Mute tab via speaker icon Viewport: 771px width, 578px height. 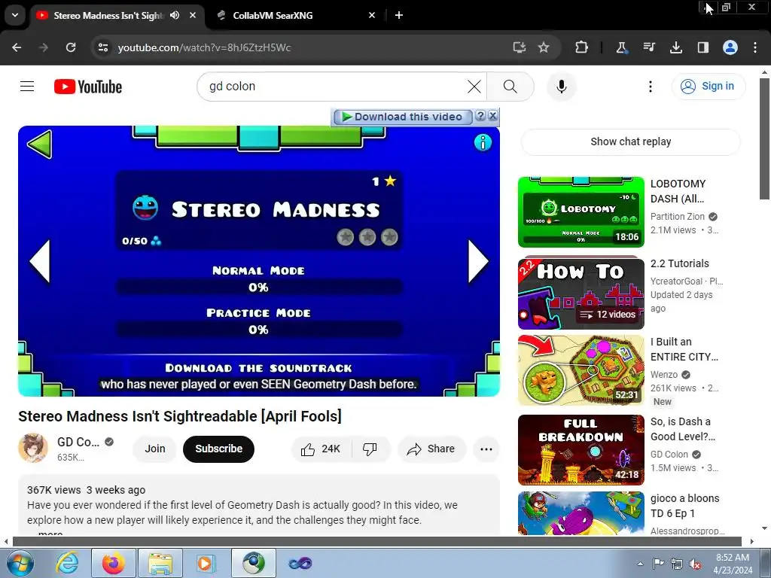coord(175,15)
